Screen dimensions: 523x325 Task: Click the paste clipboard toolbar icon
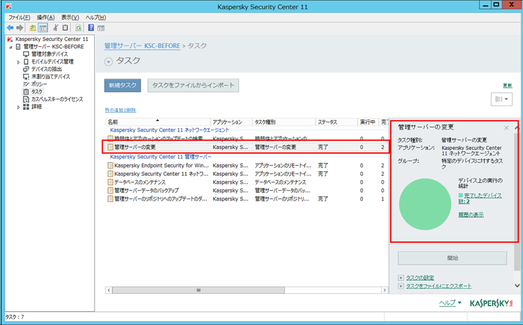pyautogui.click(x=65, y=27)
